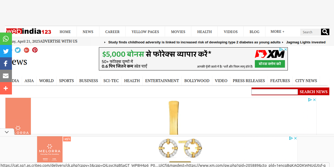Image resolution: width=334 pixels, height=167 pixels.
Task: Click the WhatsApp share icon in sidebar
Action: [x=6, y=39]
